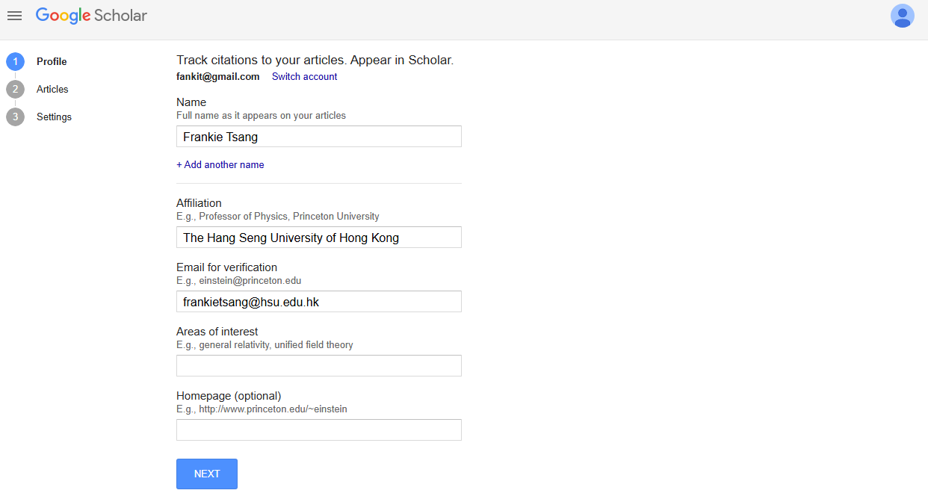The width and height of the screenshot is (928, 499).
Task: Click the step 3 Settings circle indicator
Action: tap(15, 117)
